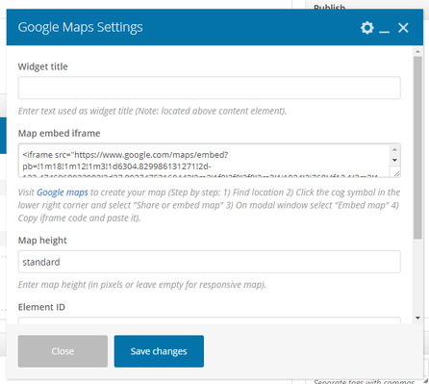429x384 pixels.
Task: Click the dialog scrollbar up arrow
Action: [417, 51]
